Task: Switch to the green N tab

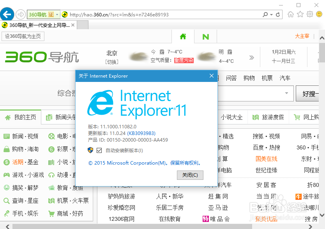Action: coord(206,37)
